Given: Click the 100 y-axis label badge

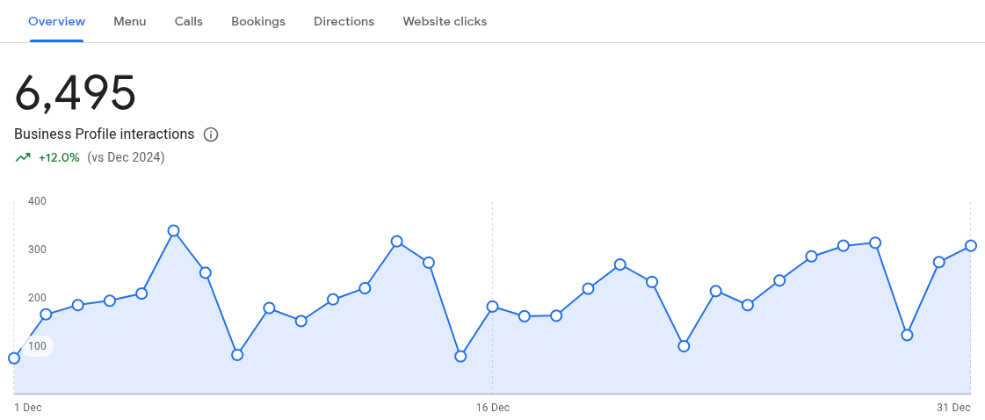Looking at the screenshot, I should (38, 346).
